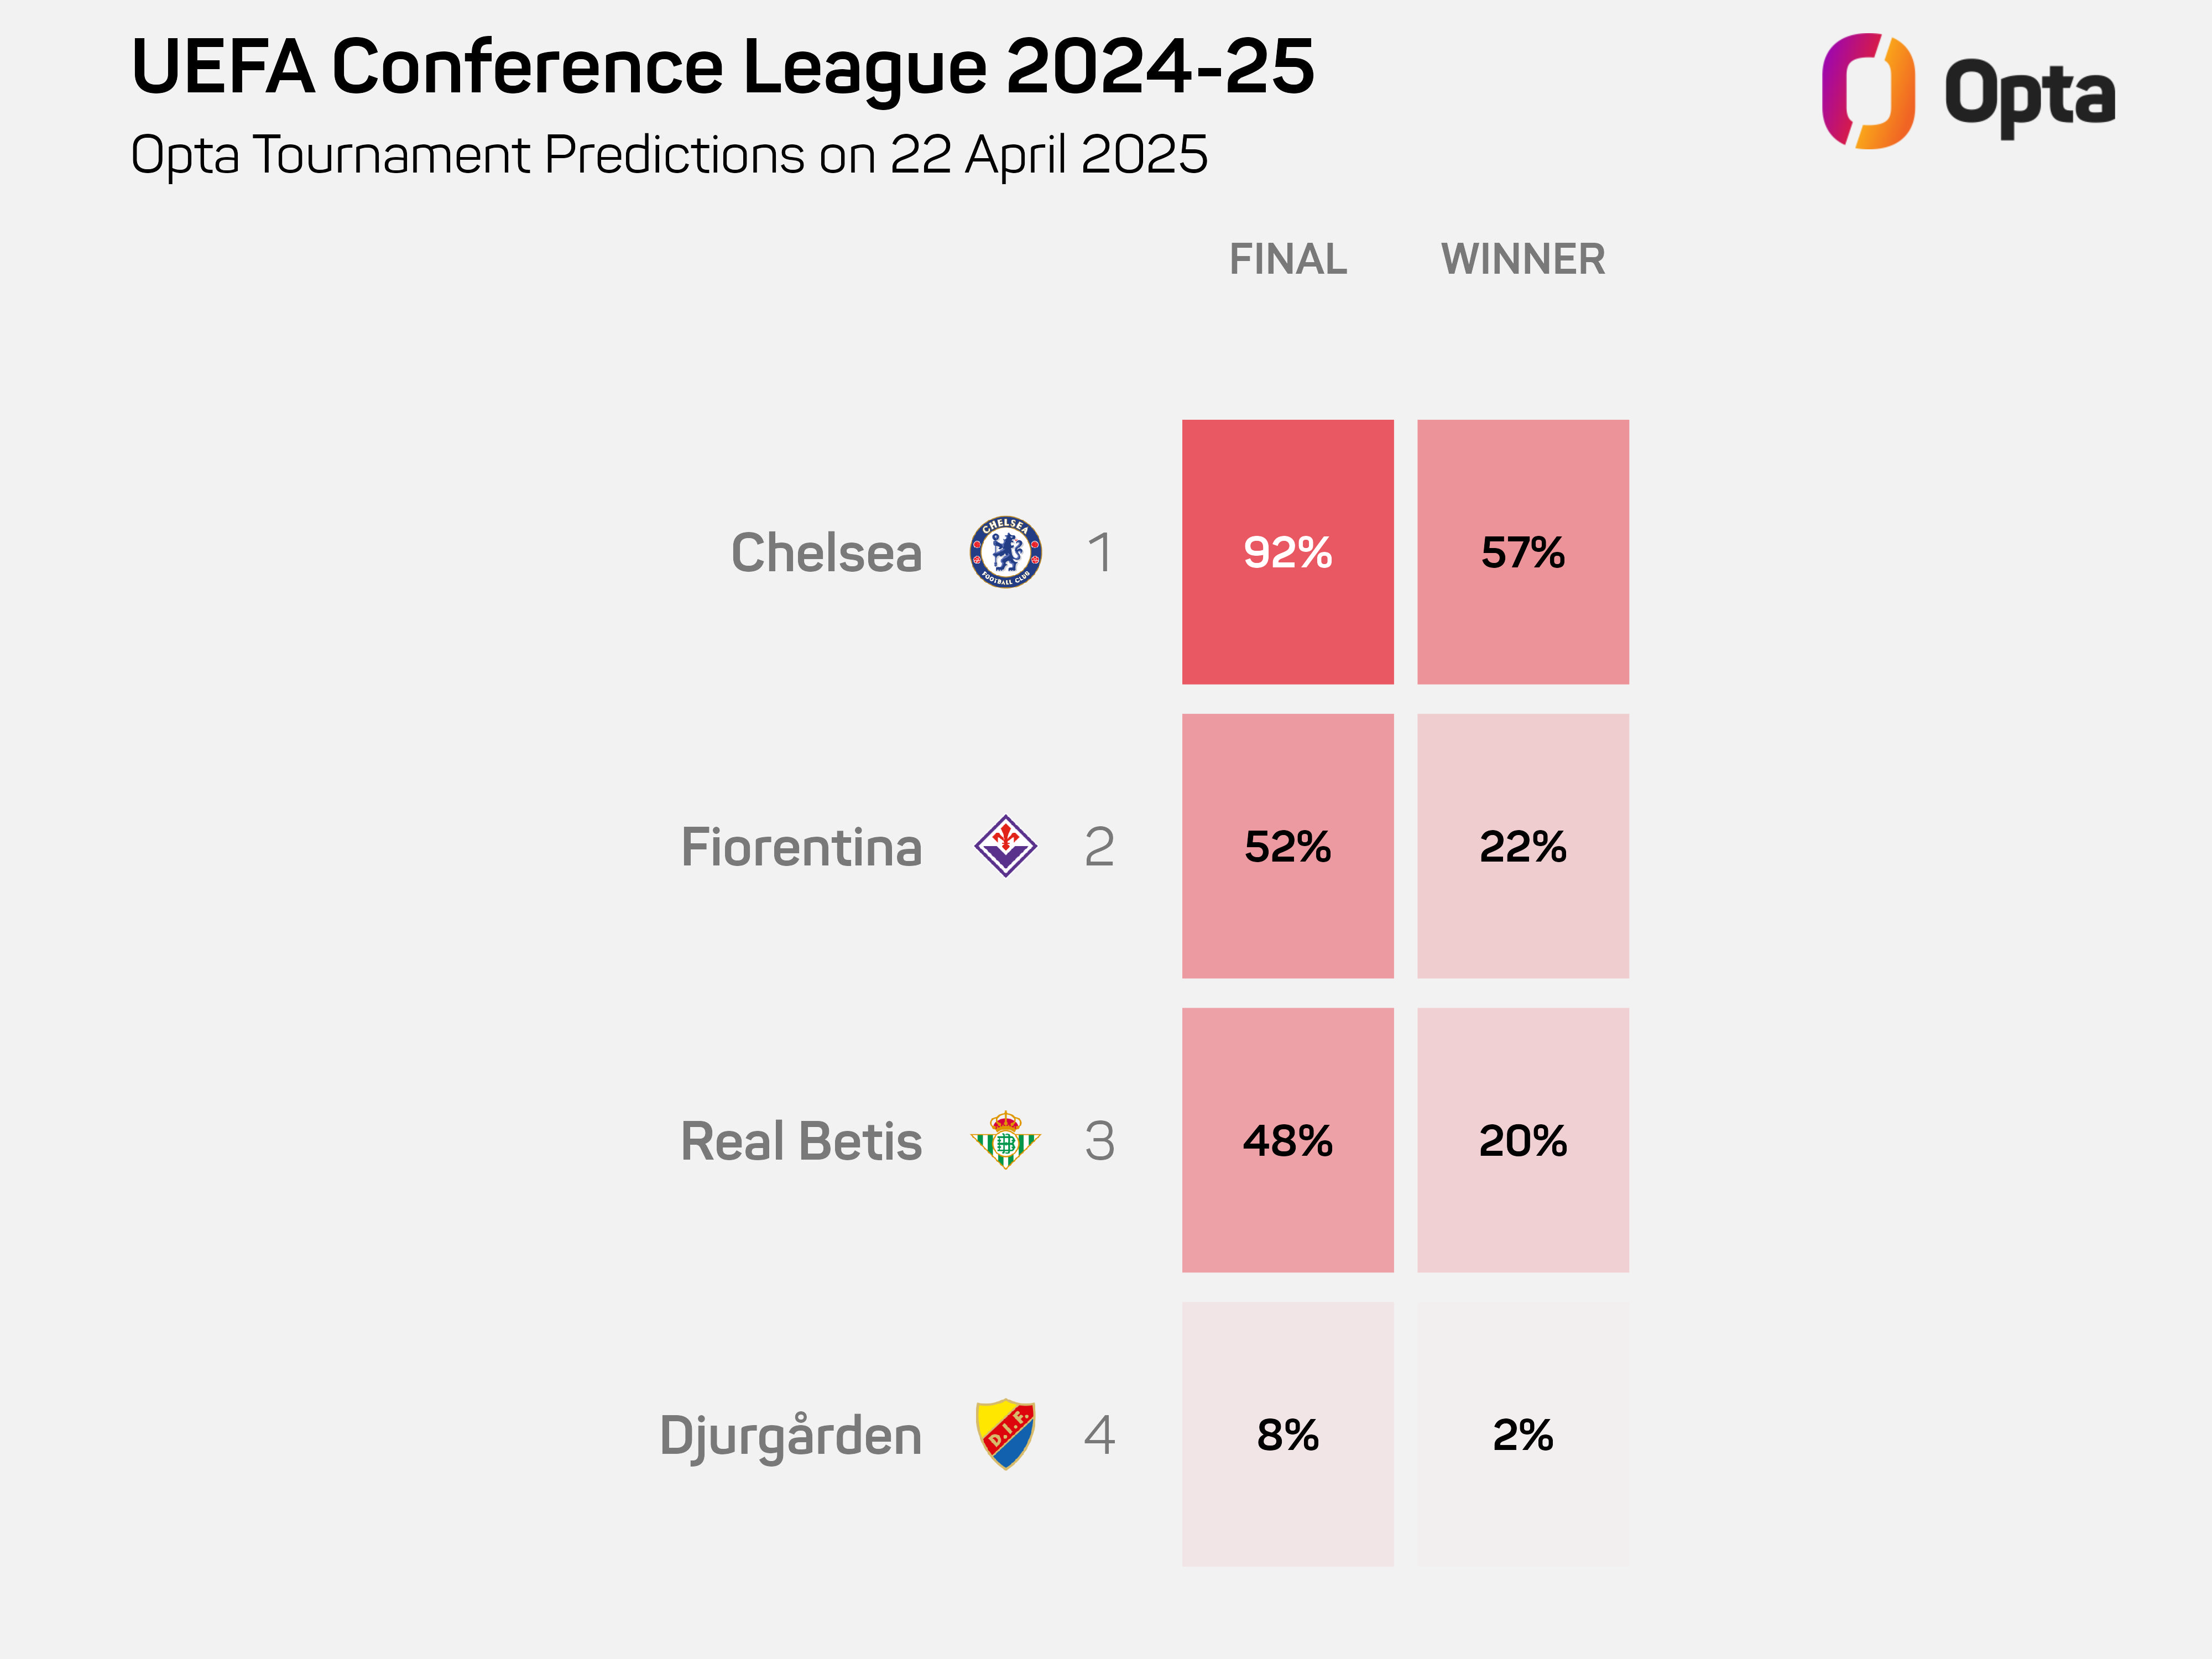2212x1659 pixels.
Task: Click the UEFA Conference League 2024-25 title
Action: point(722,67)
